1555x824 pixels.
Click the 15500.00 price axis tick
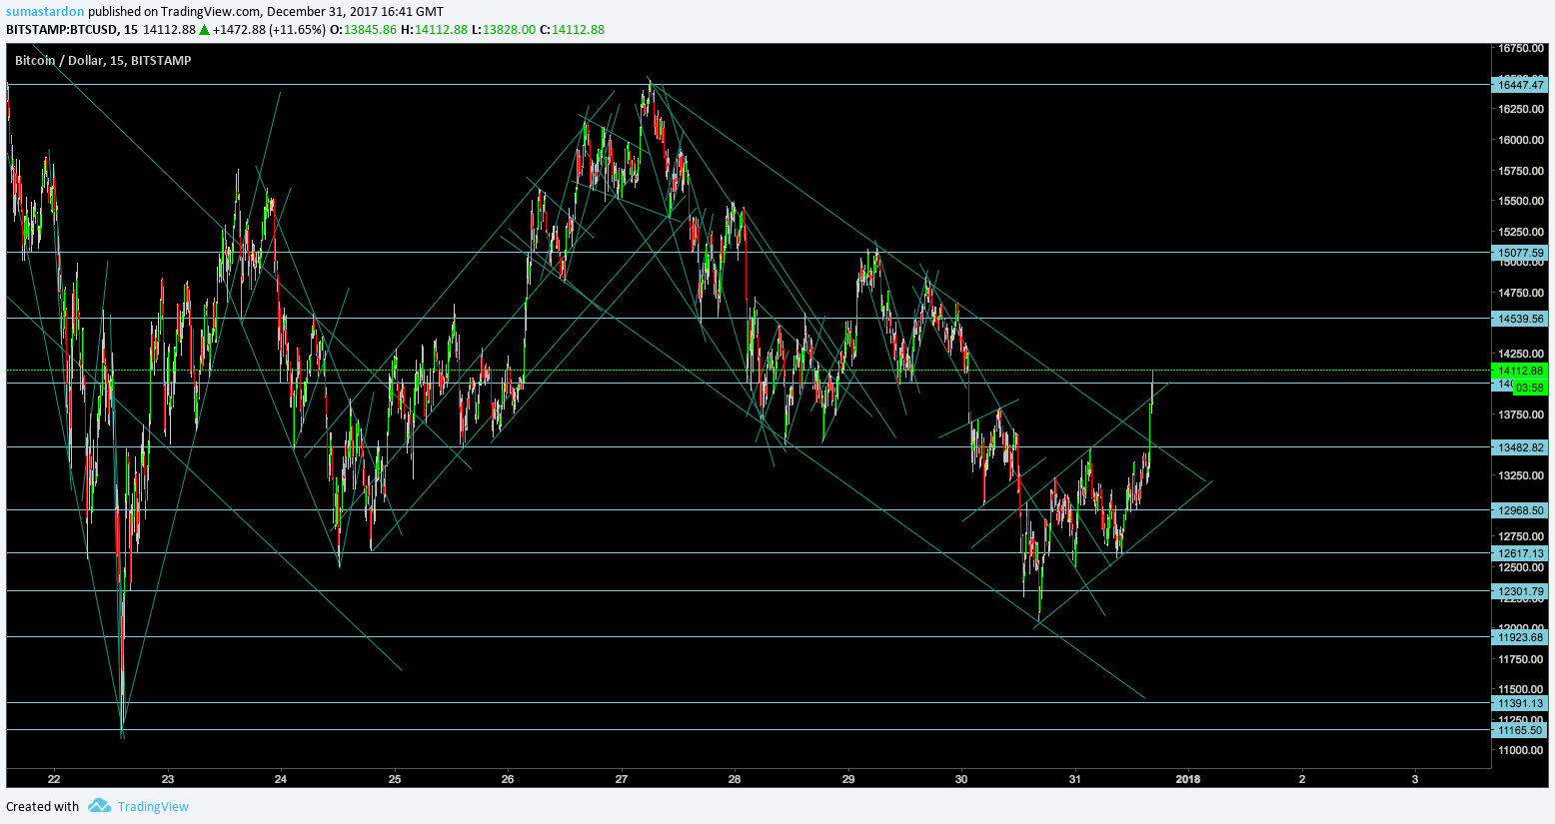[x=1520, y=201]
